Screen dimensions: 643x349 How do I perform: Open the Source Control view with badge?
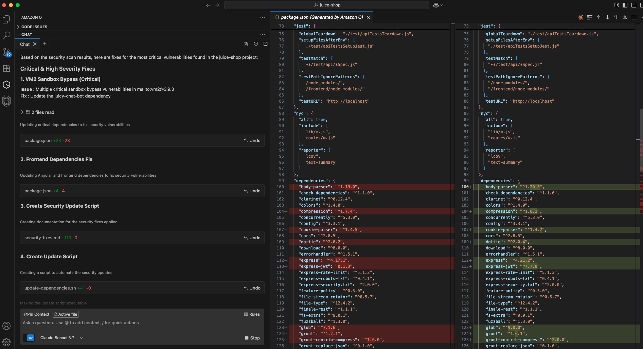pos(6,52)
